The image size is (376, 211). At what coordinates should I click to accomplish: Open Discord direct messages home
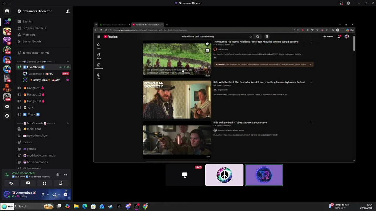(7, 11)
